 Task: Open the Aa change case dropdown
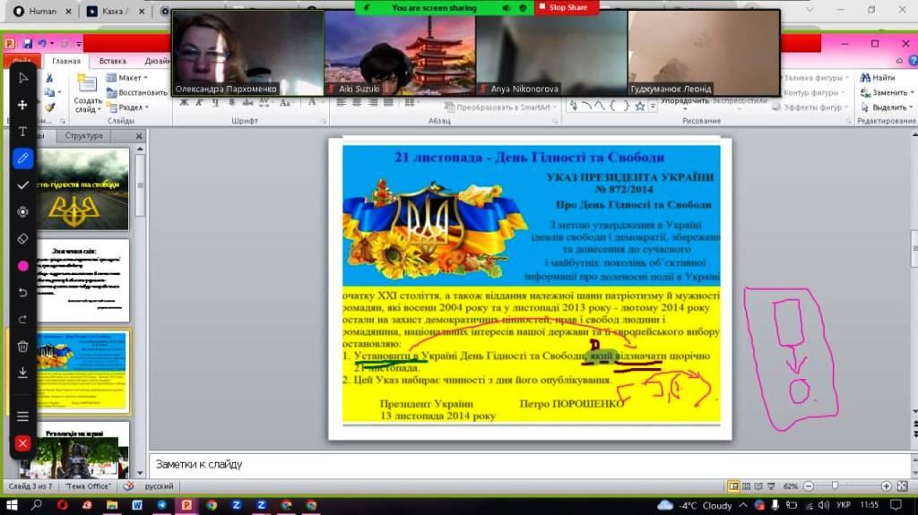[286, 102]
